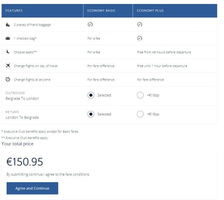Select Economy Plus +€19pp for outbound flight
224x200 pixels.
tap(140, 95)
